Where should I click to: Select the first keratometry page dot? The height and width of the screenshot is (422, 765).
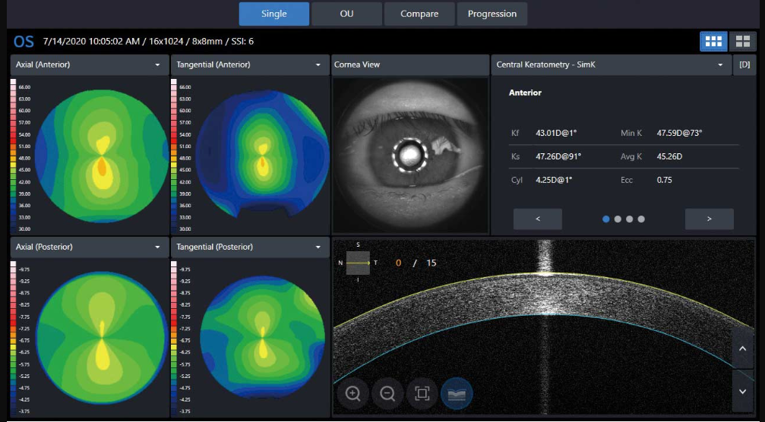[606, 219]
